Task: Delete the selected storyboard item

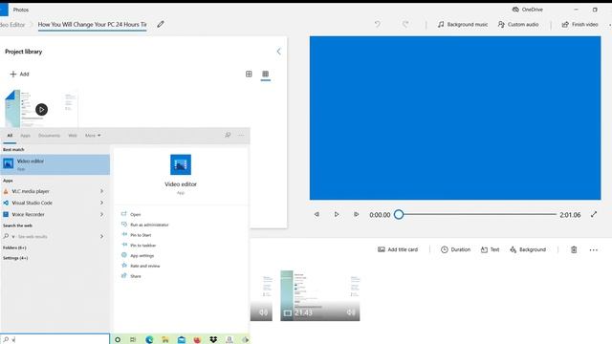Action: point(574,249)
